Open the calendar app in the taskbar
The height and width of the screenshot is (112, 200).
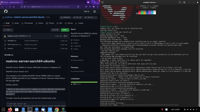17,110
